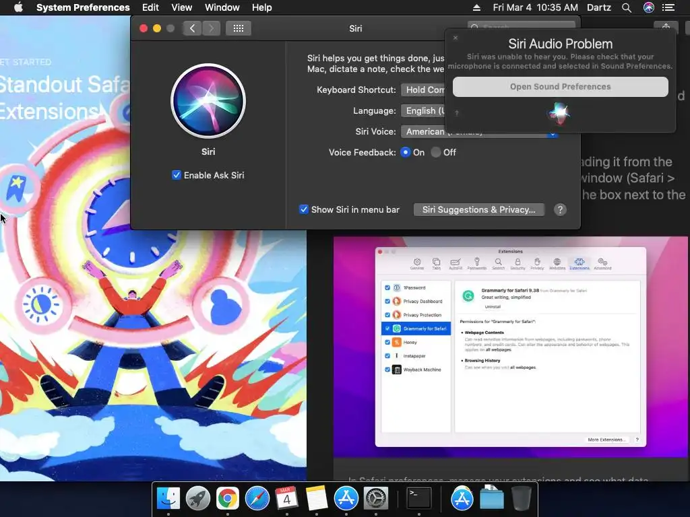Open the Language dropdown
Viewport: 690px width, 517px height.
(x=423, y=111)
